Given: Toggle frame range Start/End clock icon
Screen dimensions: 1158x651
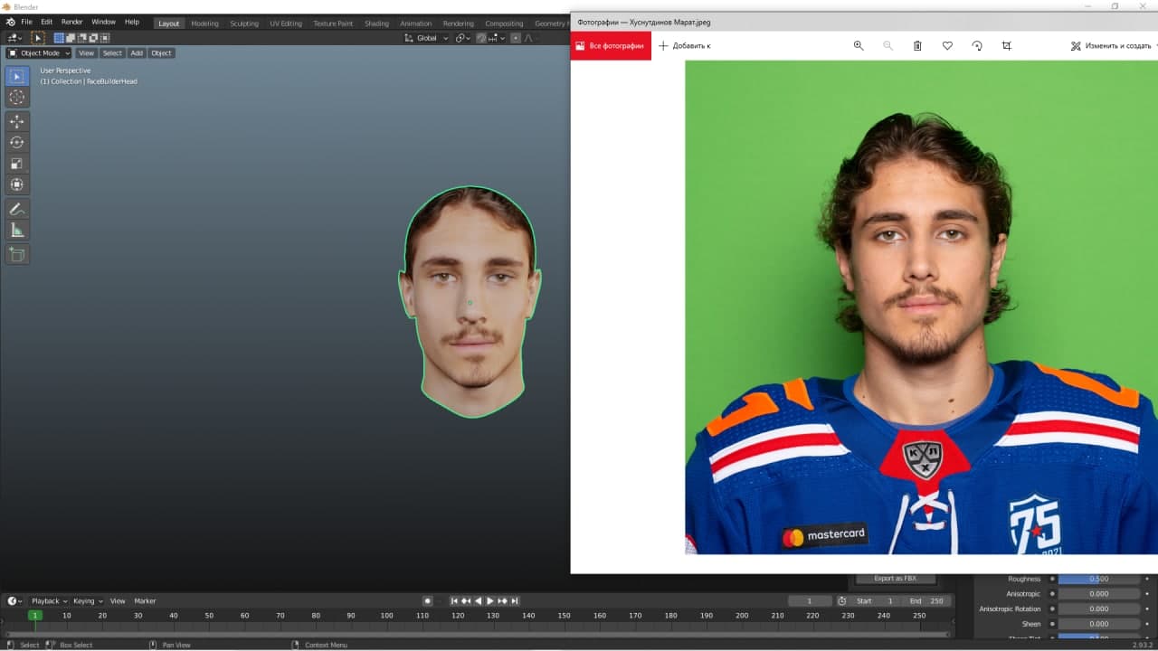Looking at the screenshot, I should 842,601.
